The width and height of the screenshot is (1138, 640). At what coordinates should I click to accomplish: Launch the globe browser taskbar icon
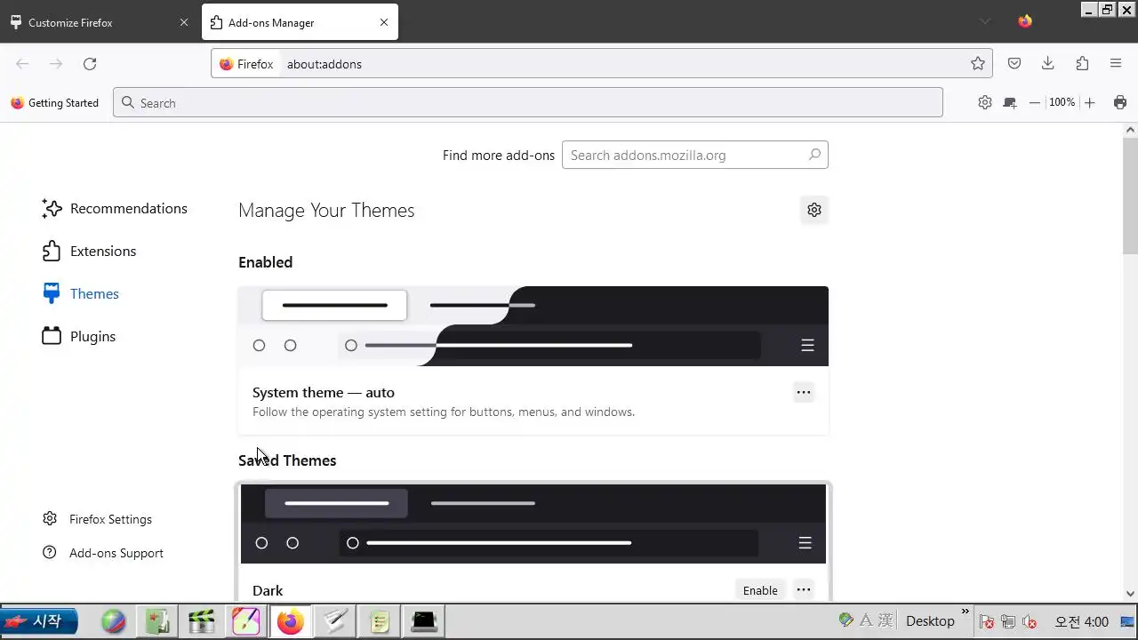[x=113, y=621]
